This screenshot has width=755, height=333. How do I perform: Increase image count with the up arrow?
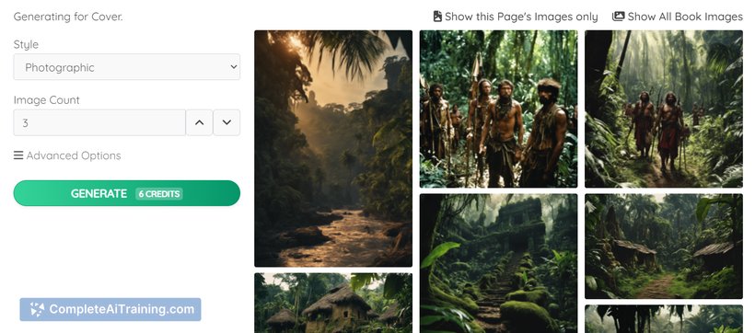(x=200, y=122)
